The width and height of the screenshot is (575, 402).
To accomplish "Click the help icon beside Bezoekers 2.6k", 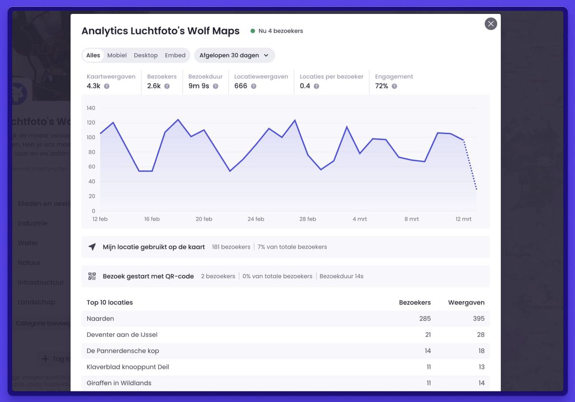I will [x=167, y=86].
